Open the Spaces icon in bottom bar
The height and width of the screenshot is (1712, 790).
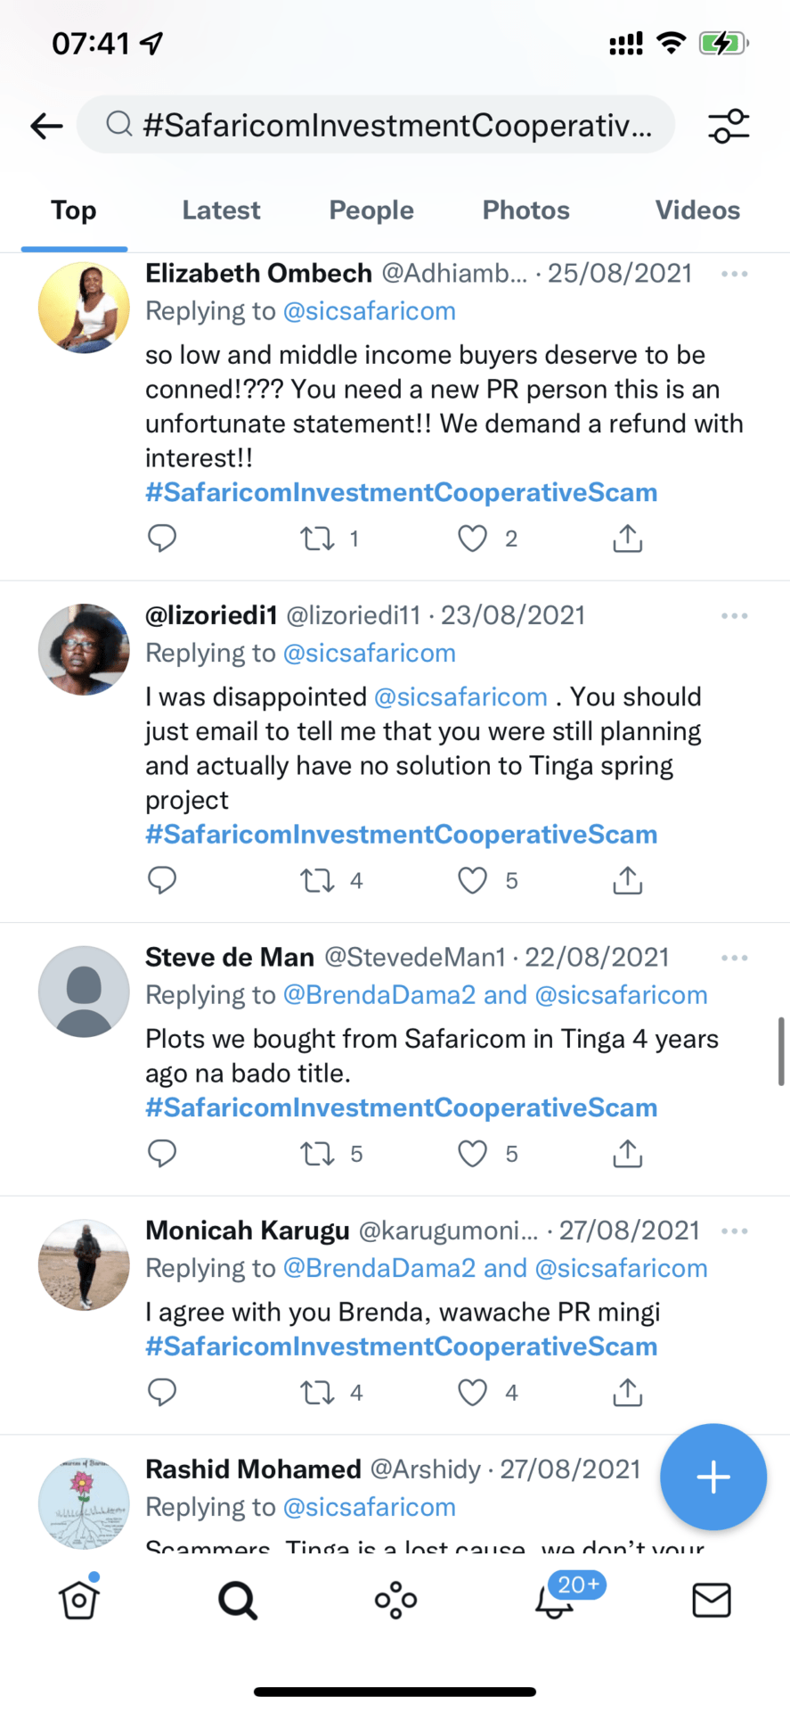pyautogui.click(x=395, y=1600)
